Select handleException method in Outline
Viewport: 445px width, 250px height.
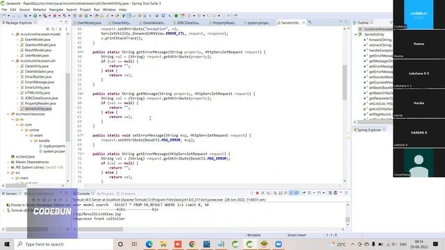tap(380, 50)
